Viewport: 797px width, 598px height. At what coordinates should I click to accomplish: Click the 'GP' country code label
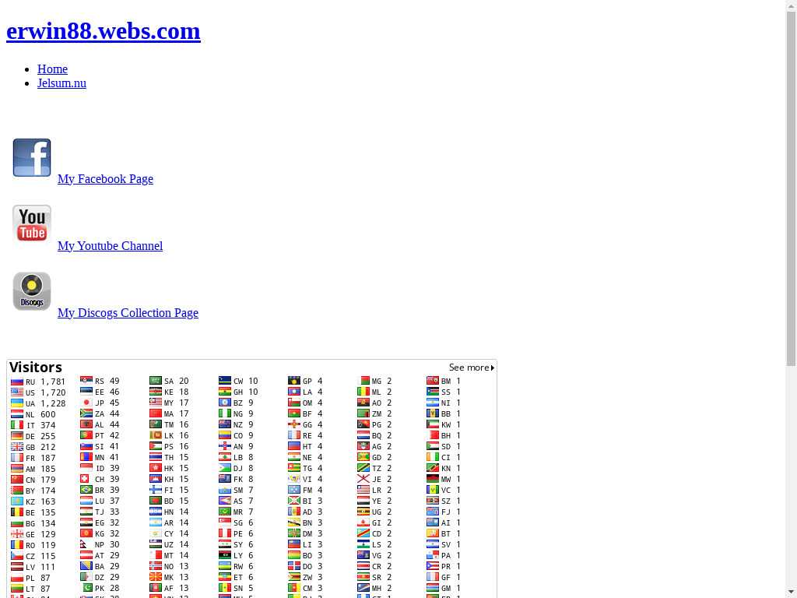307,382
